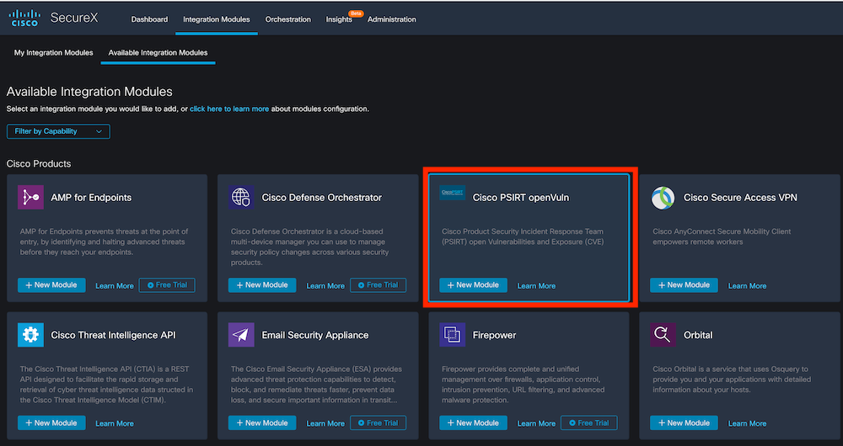The image size is (843, 446).
Task: Click the Orbital description about Osquery
Action: pyautogui.click(x=732, y=379)
